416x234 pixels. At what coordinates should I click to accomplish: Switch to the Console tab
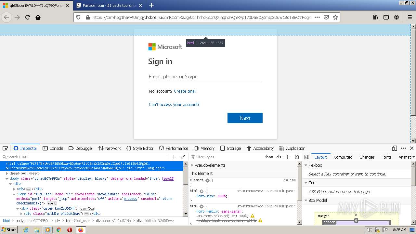[x=53, y=148]
